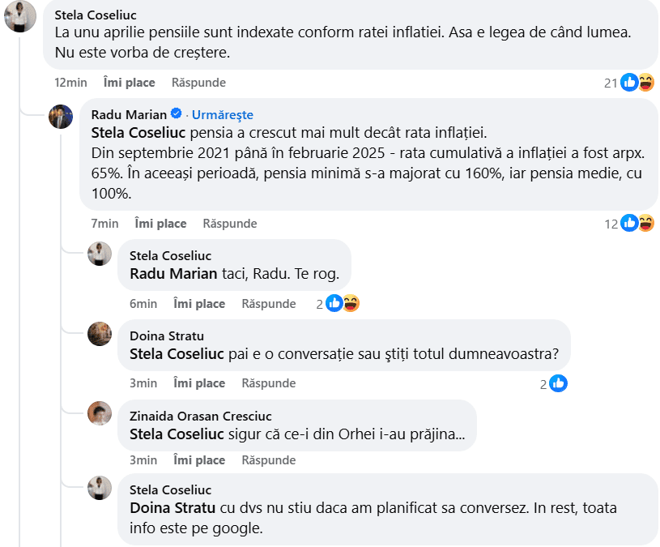Click the laughing emoji on Stela Coseliuc's top comment
This screenshot has height=547, width=660.
(x=645, y=83)
